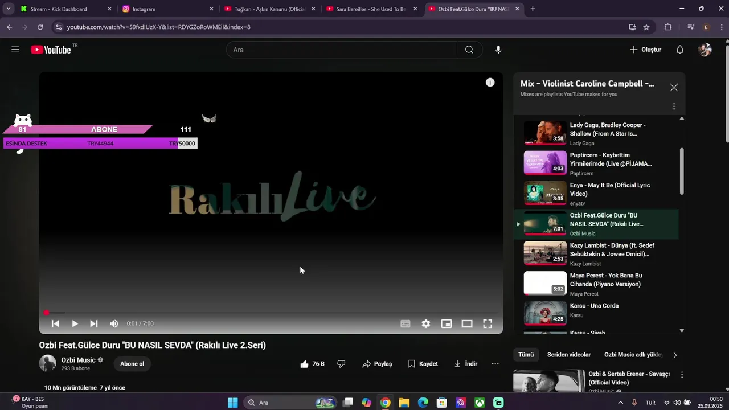The height and width of the screenshot is (410, 729).
Task: Seek on the video progress bar
Action: pyautogui.click(x=271, y=313)
